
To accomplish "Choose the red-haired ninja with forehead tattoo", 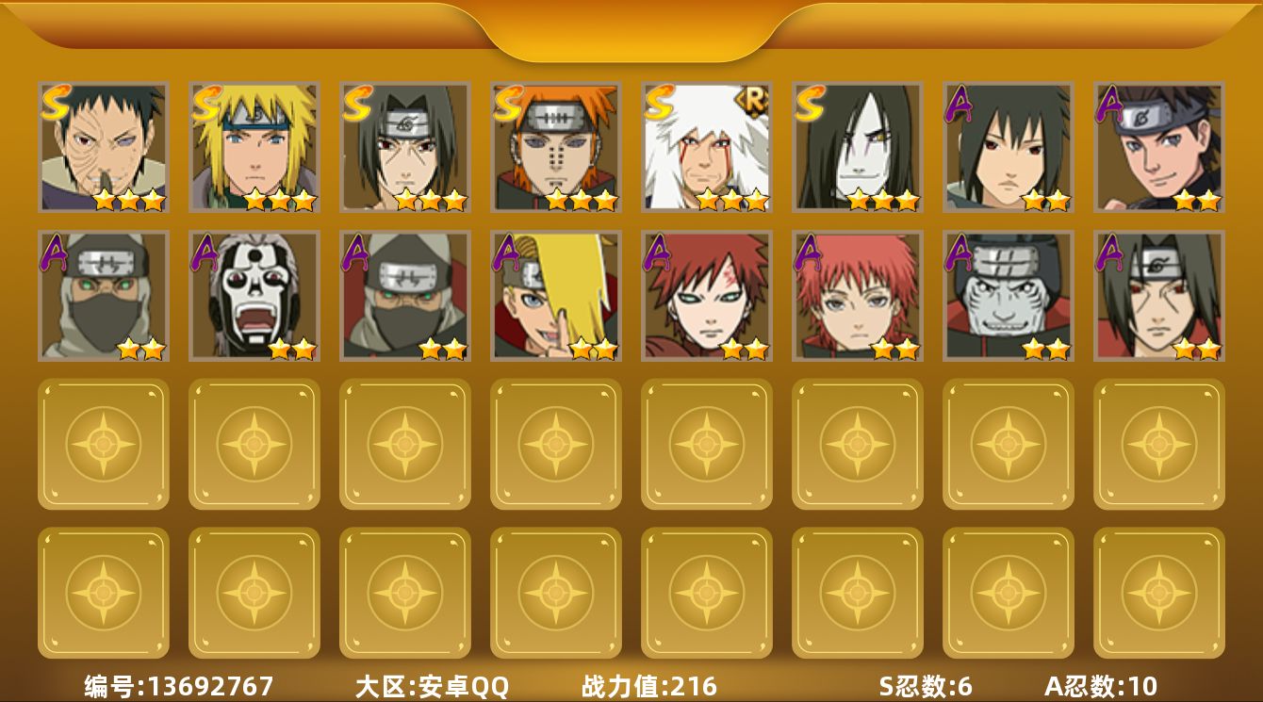I will coord(707,296).
